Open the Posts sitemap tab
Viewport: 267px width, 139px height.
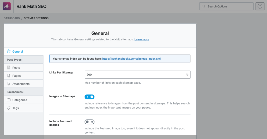coord(24,67)
